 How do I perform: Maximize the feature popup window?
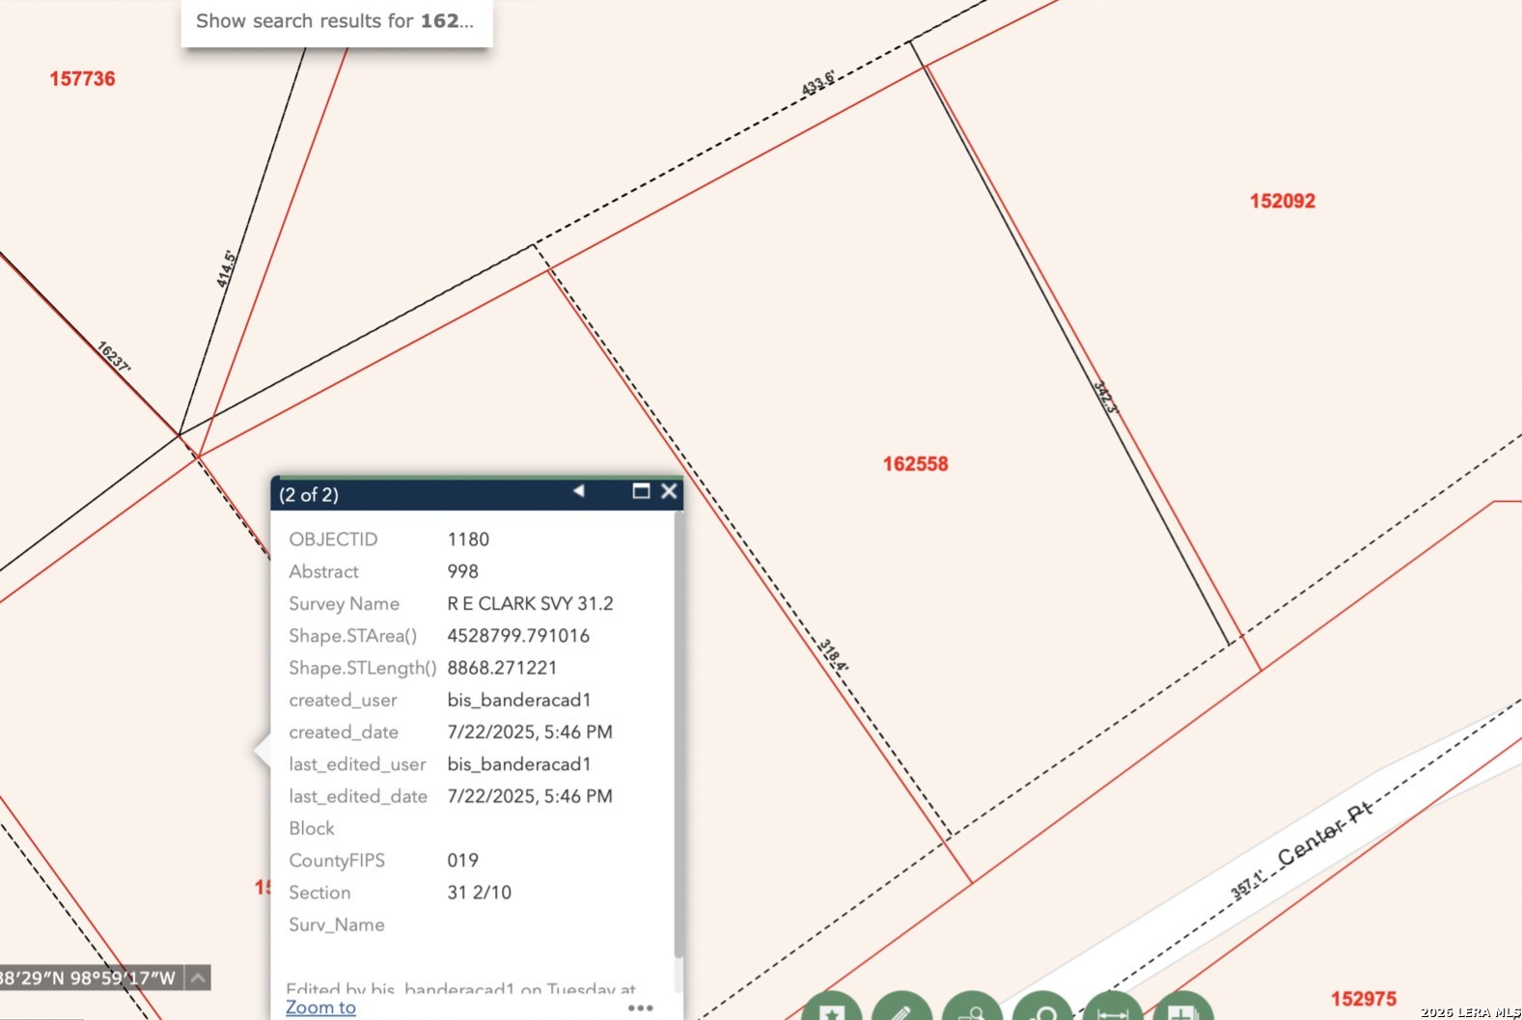[641, 491]
